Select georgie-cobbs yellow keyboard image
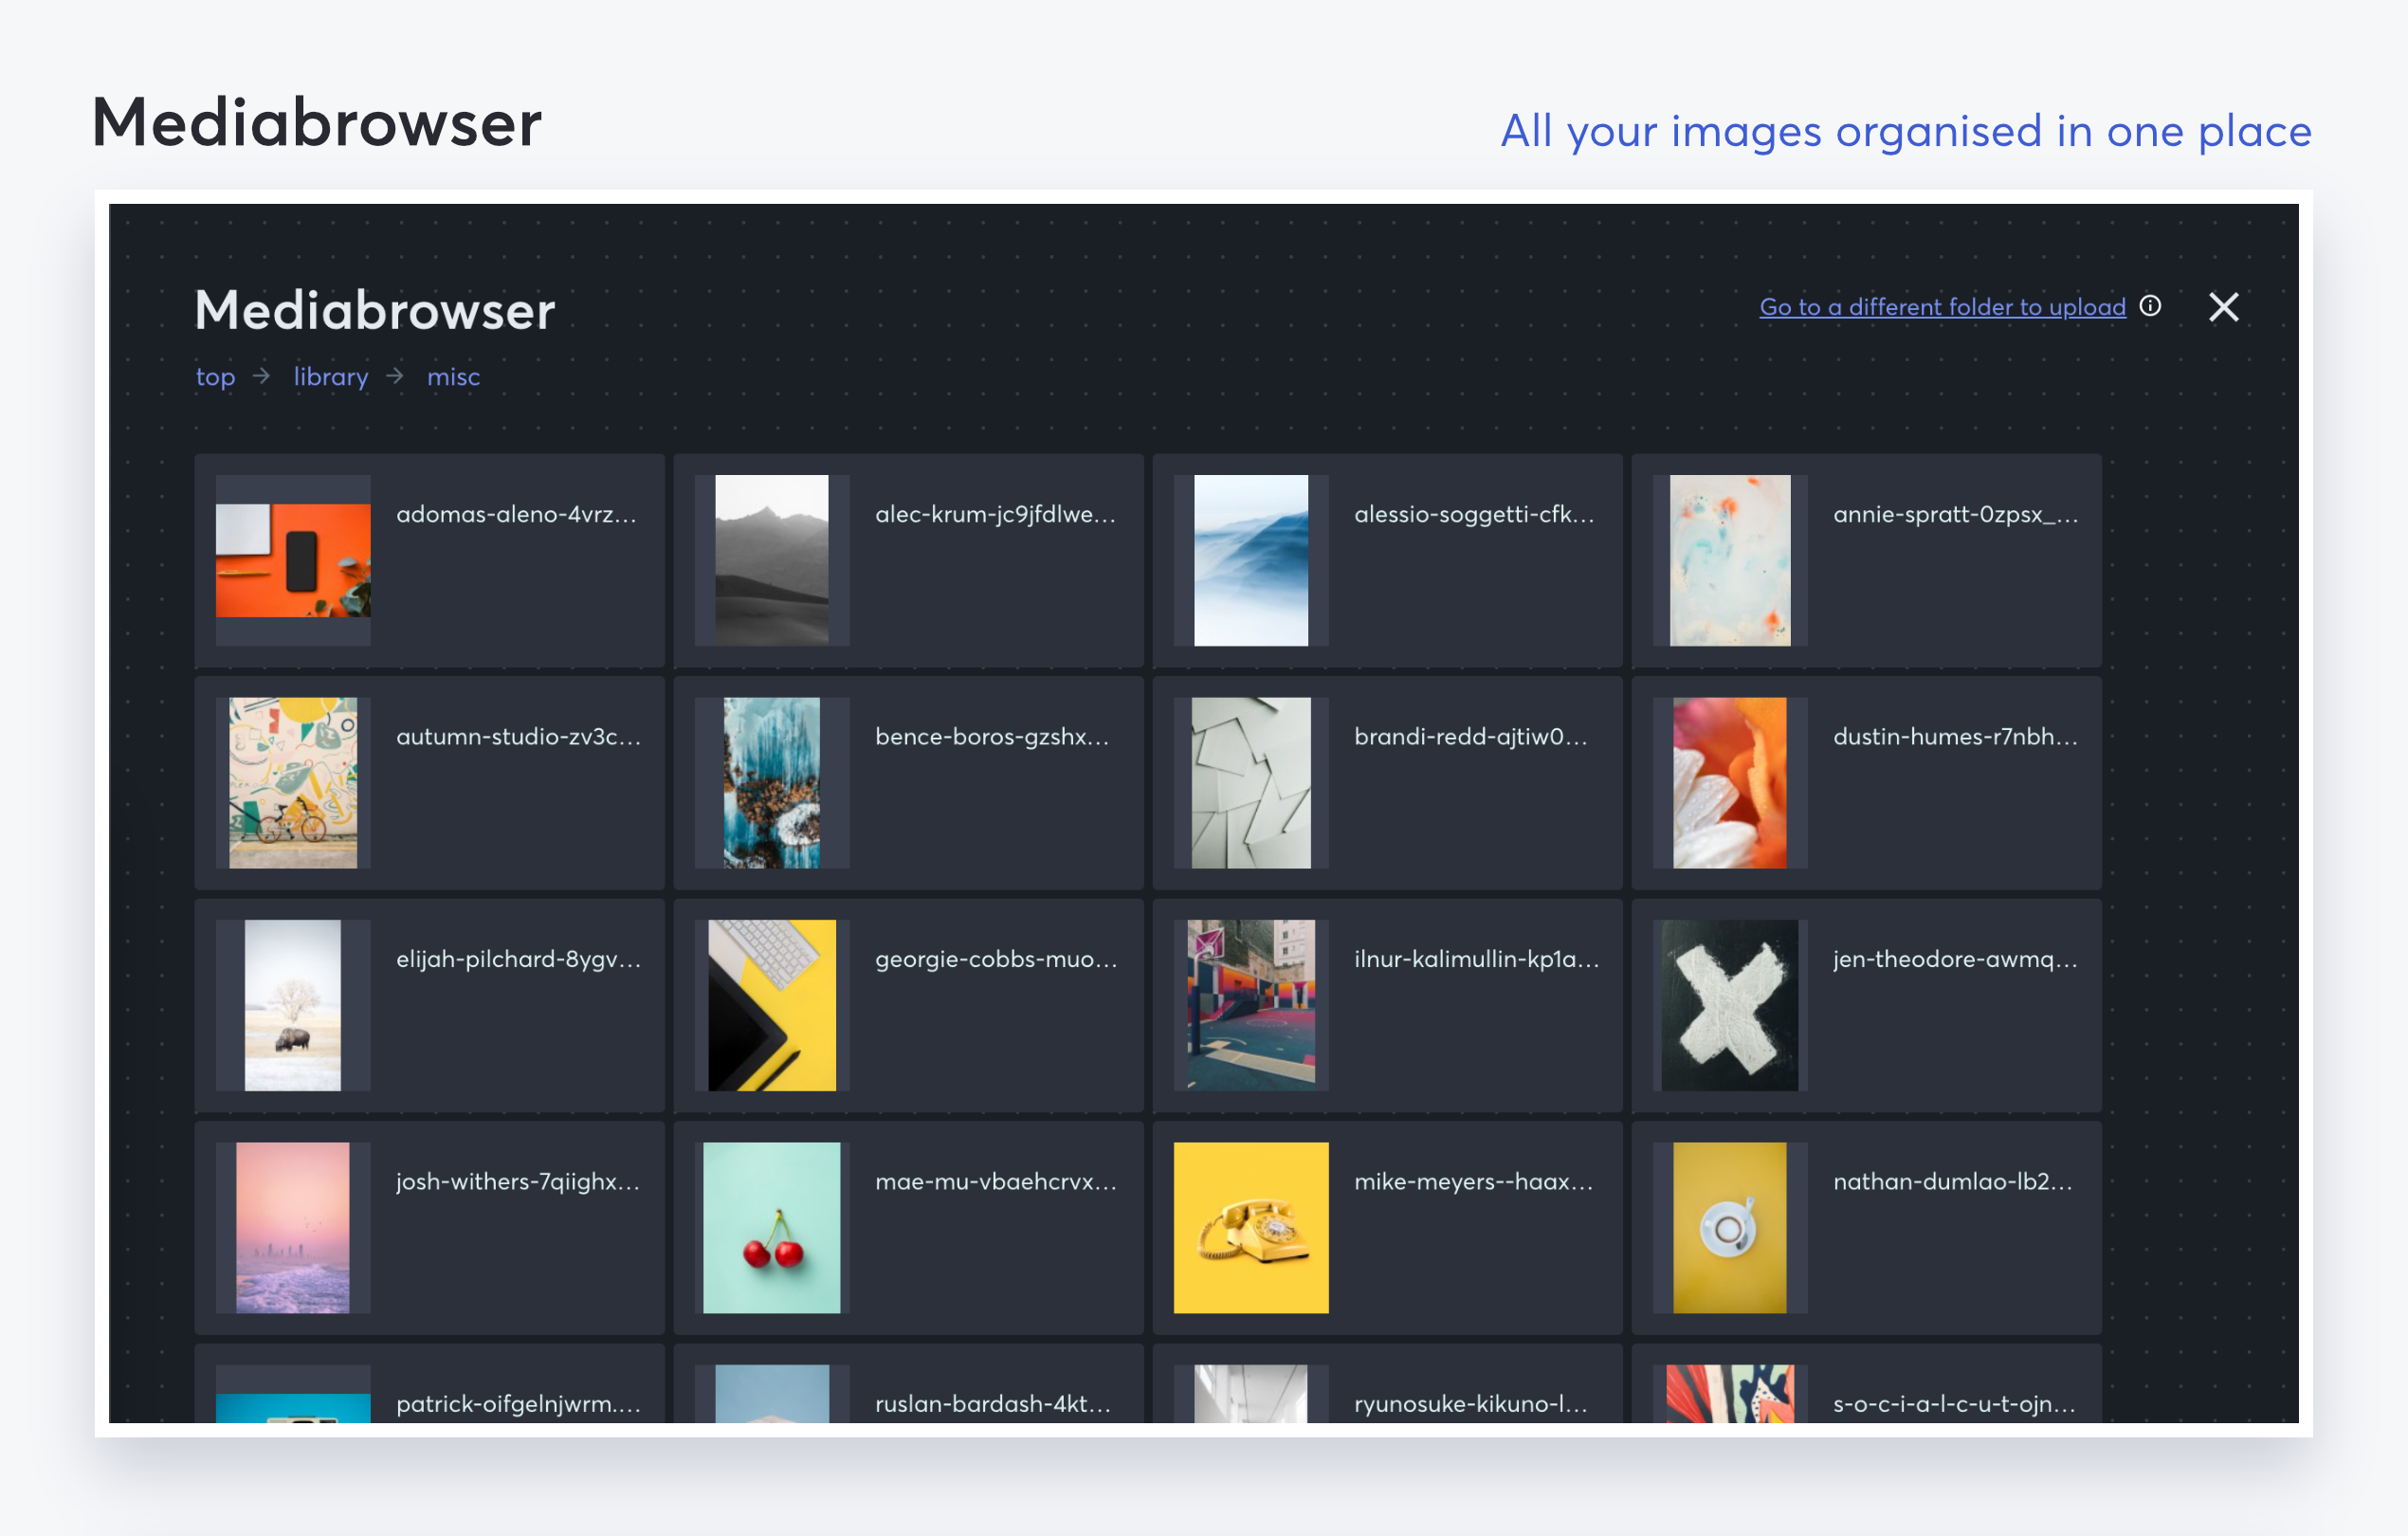 point(771,1005)
